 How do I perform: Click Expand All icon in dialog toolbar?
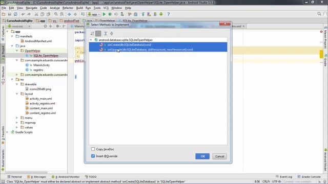[x=106, y=33]
